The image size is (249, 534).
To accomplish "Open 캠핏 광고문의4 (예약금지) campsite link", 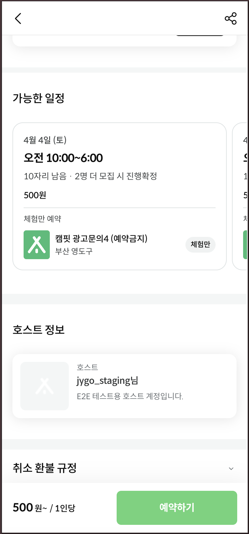I will (101, 239).
